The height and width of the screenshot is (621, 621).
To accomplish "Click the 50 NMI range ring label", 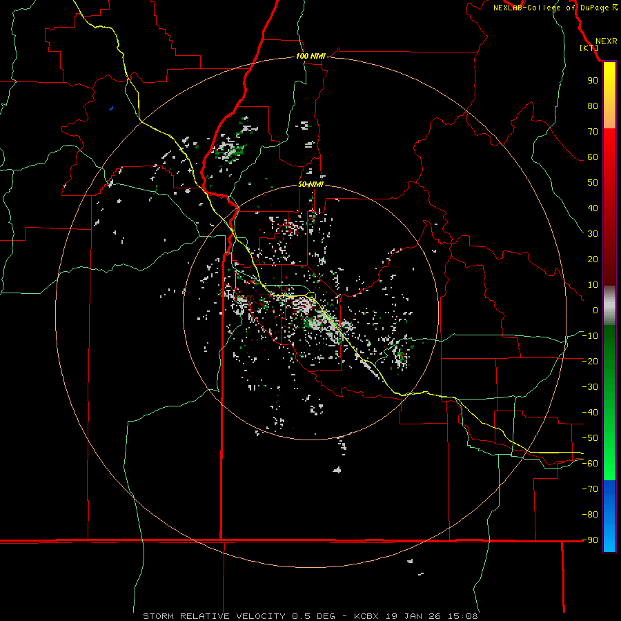I will 310,184.
